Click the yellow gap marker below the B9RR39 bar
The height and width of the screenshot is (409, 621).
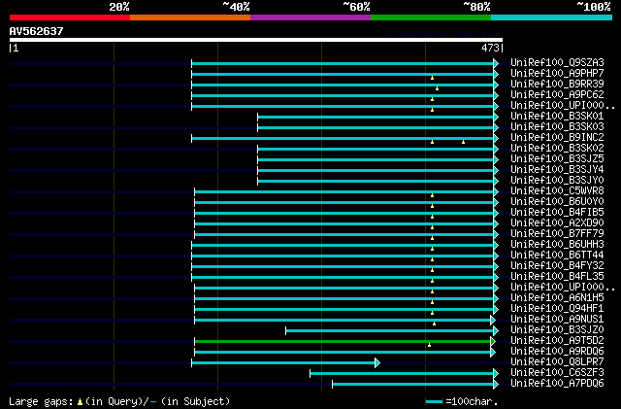point(437,88)
